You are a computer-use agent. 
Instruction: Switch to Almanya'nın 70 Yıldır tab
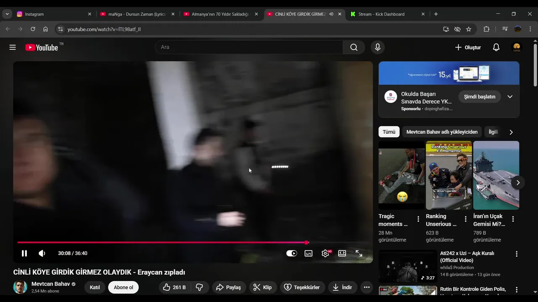point(220,14)
